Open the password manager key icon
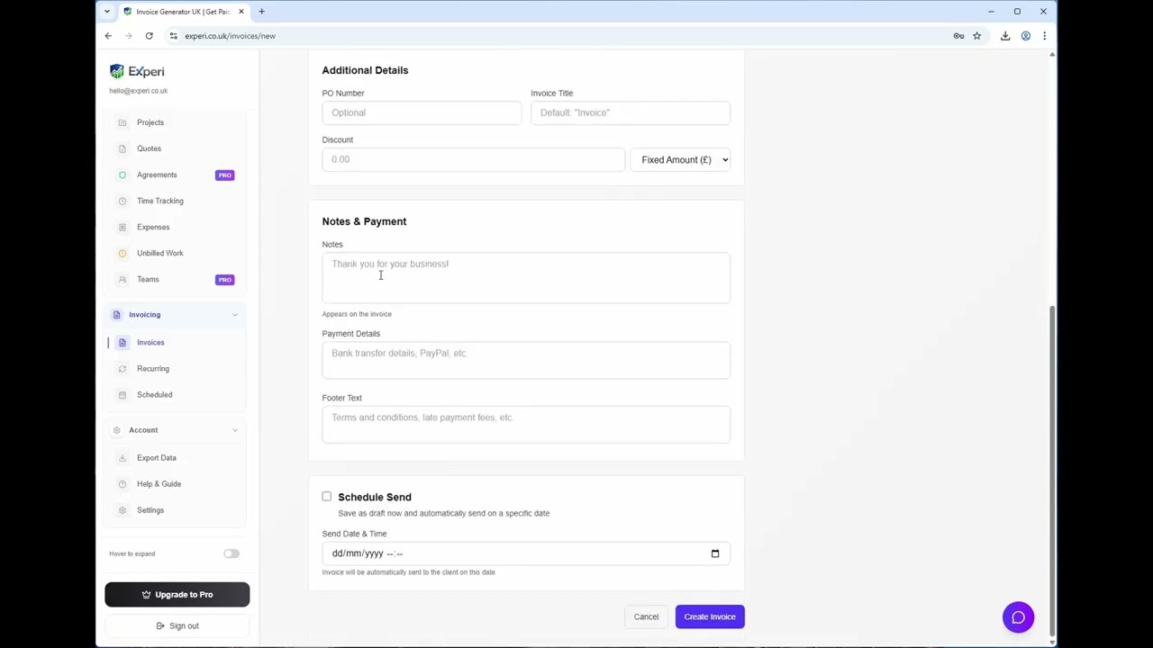This screenshot has width=1153, height=648. pos(958,36)
